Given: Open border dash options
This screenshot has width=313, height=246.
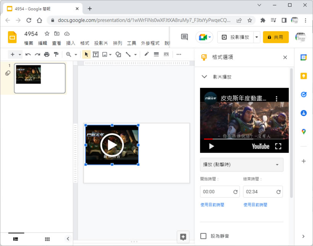Looking at the screenshot, I should coord(166,54).
